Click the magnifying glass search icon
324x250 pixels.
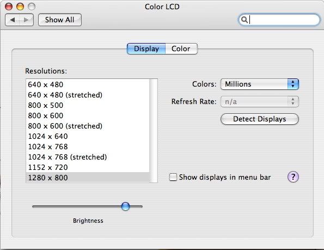click(244, 20)
